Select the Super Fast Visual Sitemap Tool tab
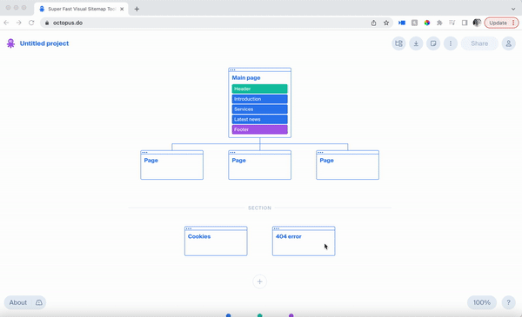 point(81,9)
